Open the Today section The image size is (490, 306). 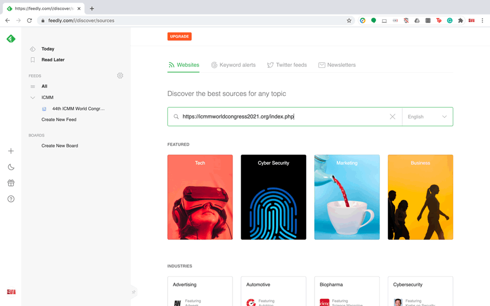[x=48, y=49]
